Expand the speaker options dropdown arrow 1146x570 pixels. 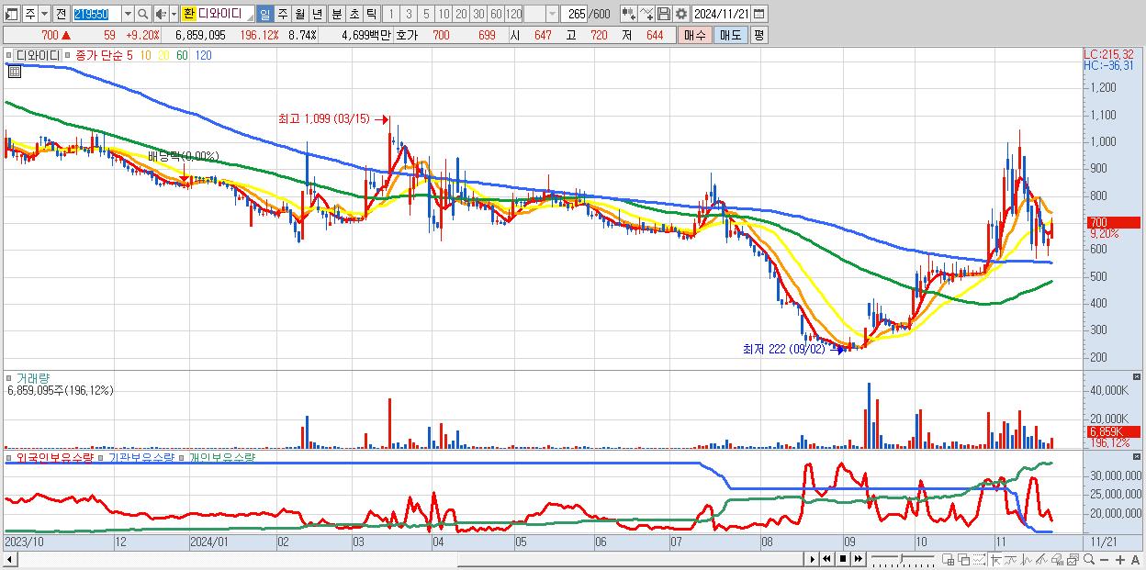tap(174, 14)
